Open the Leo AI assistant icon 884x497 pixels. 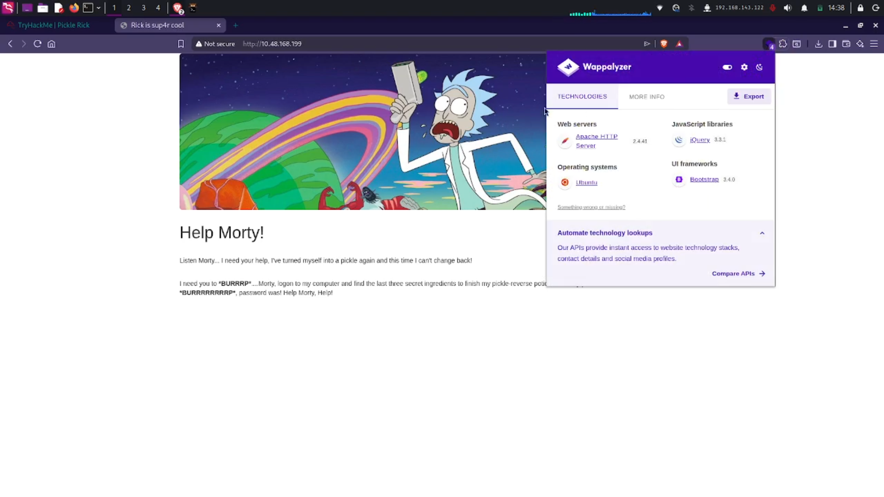(860, 44)
